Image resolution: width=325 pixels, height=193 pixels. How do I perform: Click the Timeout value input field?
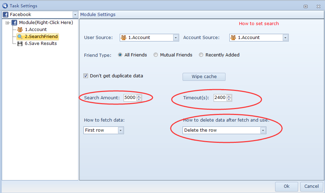(220, 98)
